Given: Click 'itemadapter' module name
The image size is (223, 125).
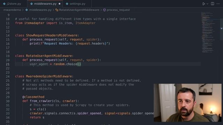Looking at the screenshot, I should [34, 23].
